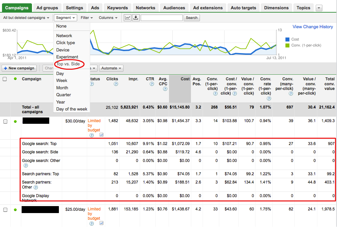Click the download report icon
Image resolution: width=337 pixels, height=227 pixels.
(136, 18)
